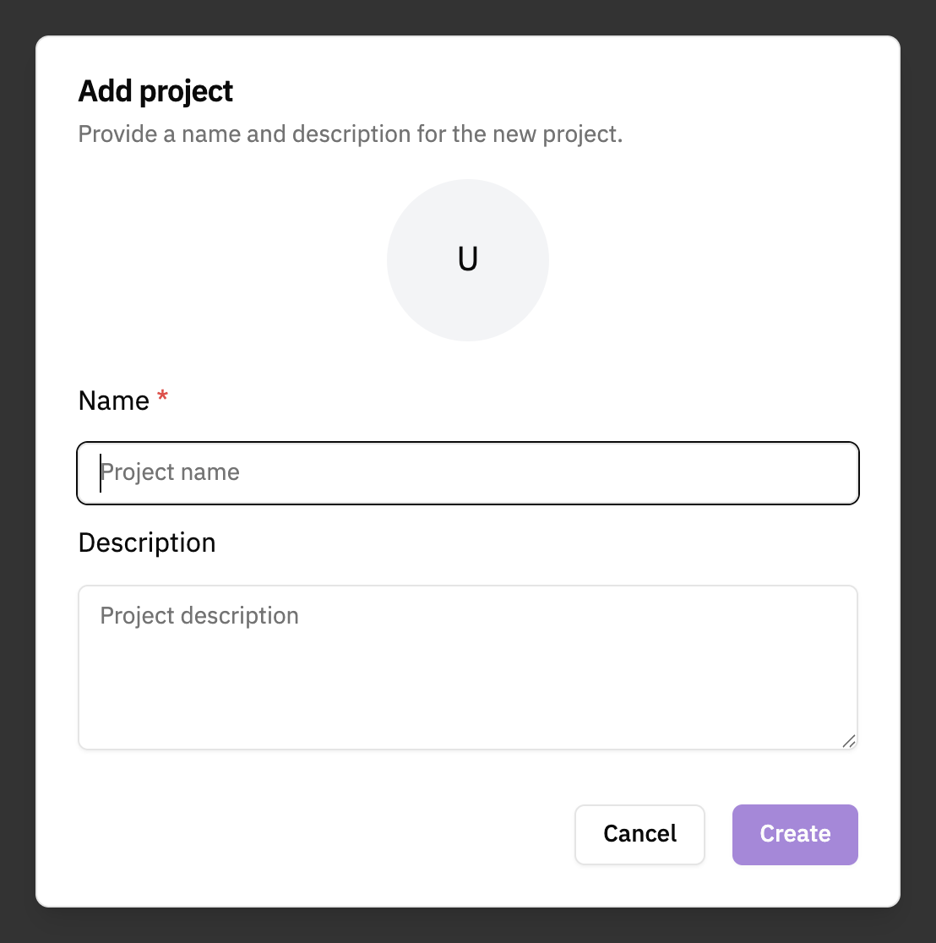Click the description box resize handle
This screenshot has width=936, height=943.
pos(848,740)
